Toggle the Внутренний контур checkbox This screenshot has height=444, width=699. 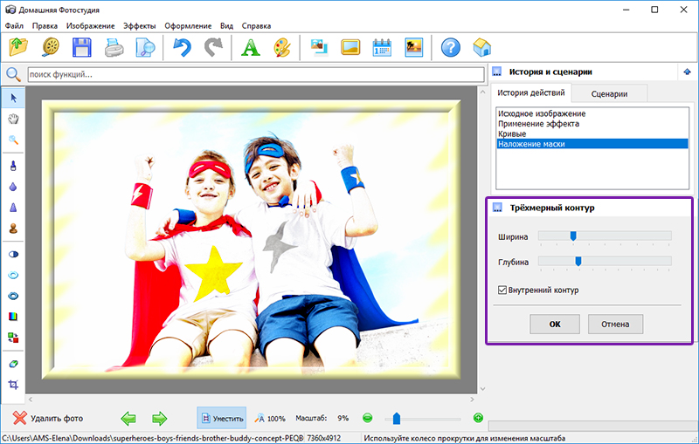pyautogui.click(x=502, y=290)
